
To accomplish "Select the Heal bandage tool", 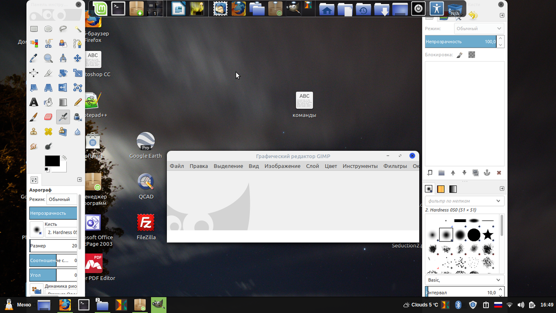I will (x=48, y=132).
